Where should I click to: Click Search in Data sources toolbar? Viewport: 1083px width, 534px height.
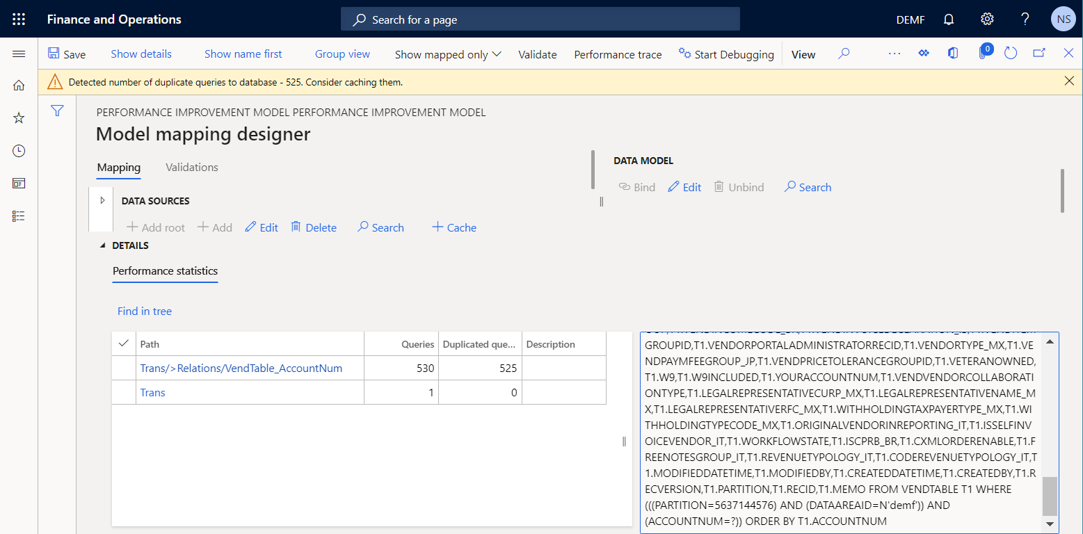380,227
